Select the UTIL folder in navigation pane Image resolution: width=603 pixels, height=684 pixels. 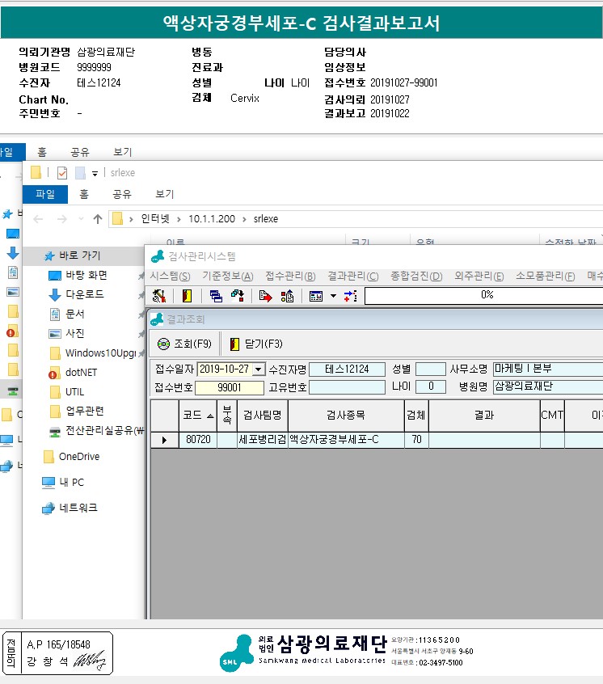[74, 392]
